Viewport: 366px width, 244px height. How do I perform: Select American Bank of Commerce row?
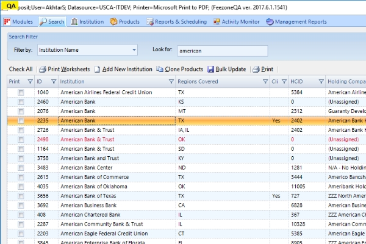187,177
